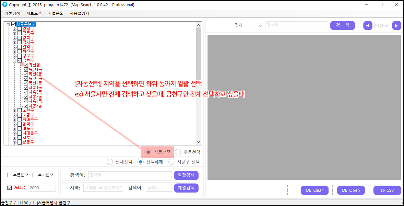404x206 pixels.
Task: Open the 기본검색 menu
Action: [12, 13]
